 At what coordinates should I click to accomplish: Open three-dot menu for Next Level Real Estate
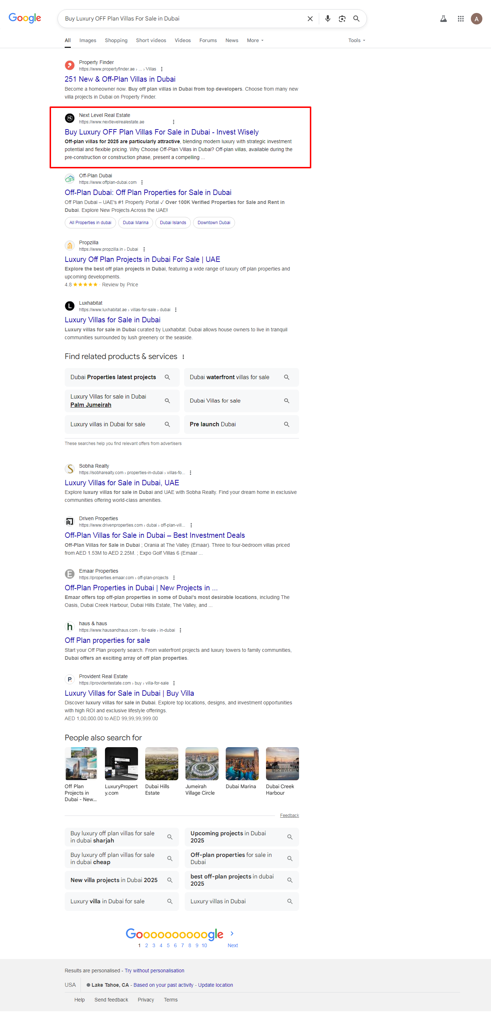tap(174, 122)
